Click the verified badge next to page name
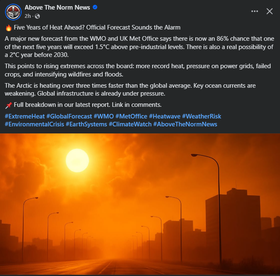280x276 pixels. (95, 7)
